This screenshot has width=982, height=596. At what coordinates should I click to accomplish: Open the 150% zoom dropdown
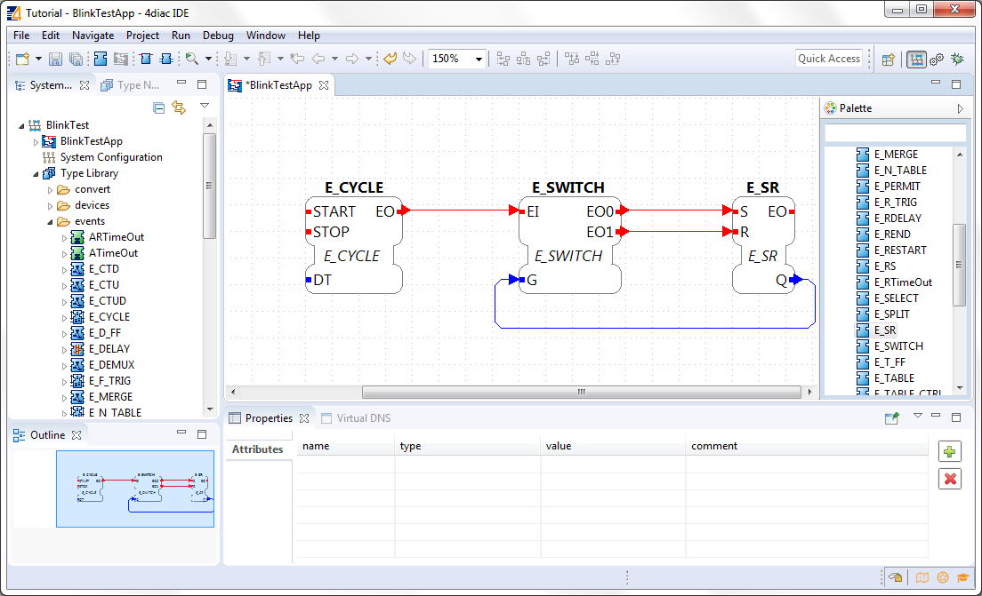[x=479, y=60]
